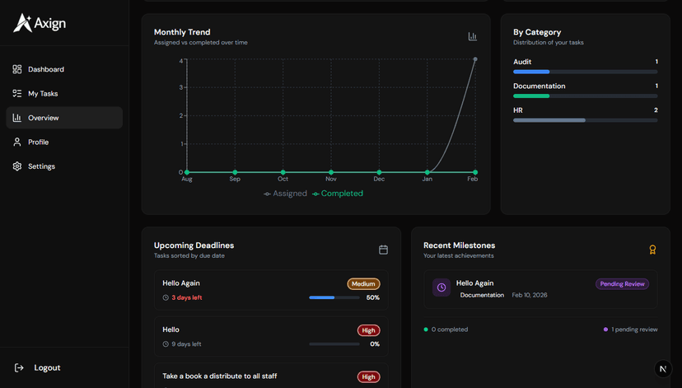Click the Axign logo icon

pyautogui.click(x=22, y=23)
